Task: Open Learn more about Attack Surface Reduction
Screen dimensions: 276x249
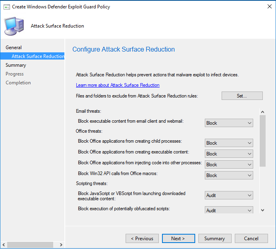Action: 118,85
